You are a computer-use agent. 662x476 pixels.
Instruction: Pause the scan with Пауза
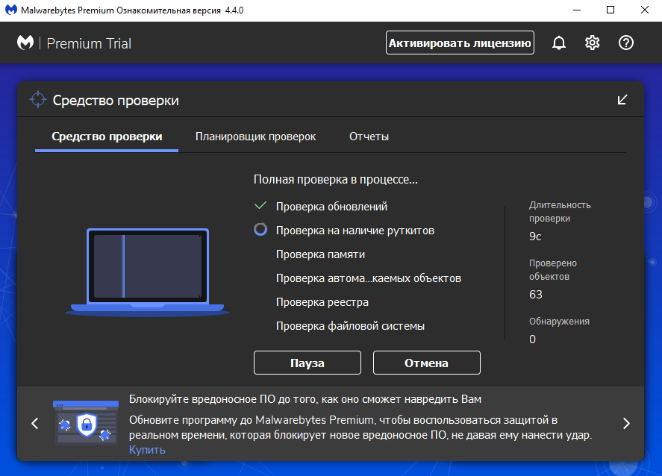307,363
